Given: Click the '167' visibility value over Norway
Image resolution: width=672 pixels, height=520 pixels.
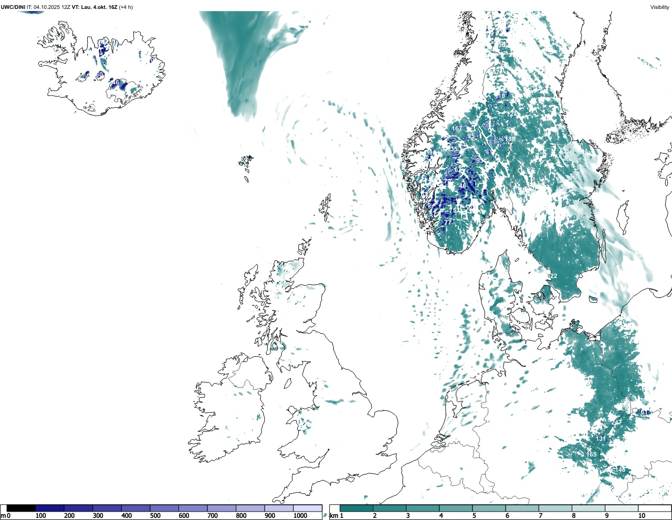Looking at the screenshot, I should pos(456,129).
